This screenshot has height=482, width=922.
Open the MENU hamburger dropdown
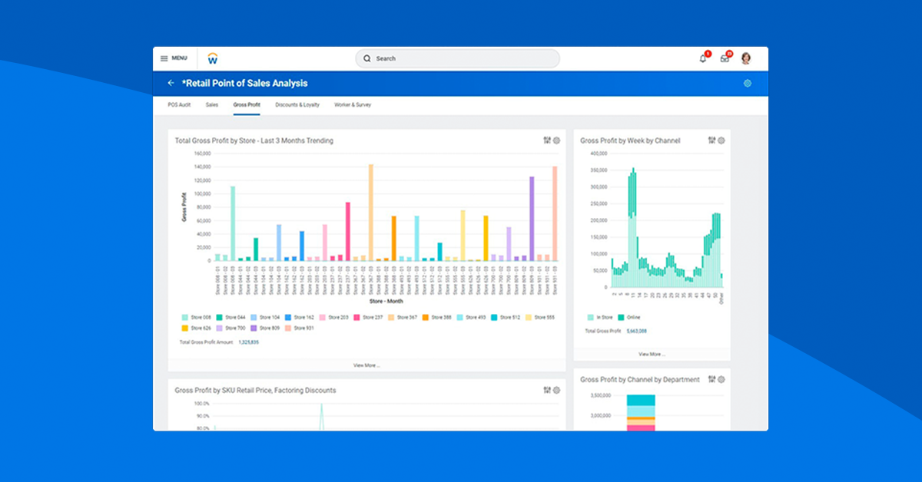(172, 58)
